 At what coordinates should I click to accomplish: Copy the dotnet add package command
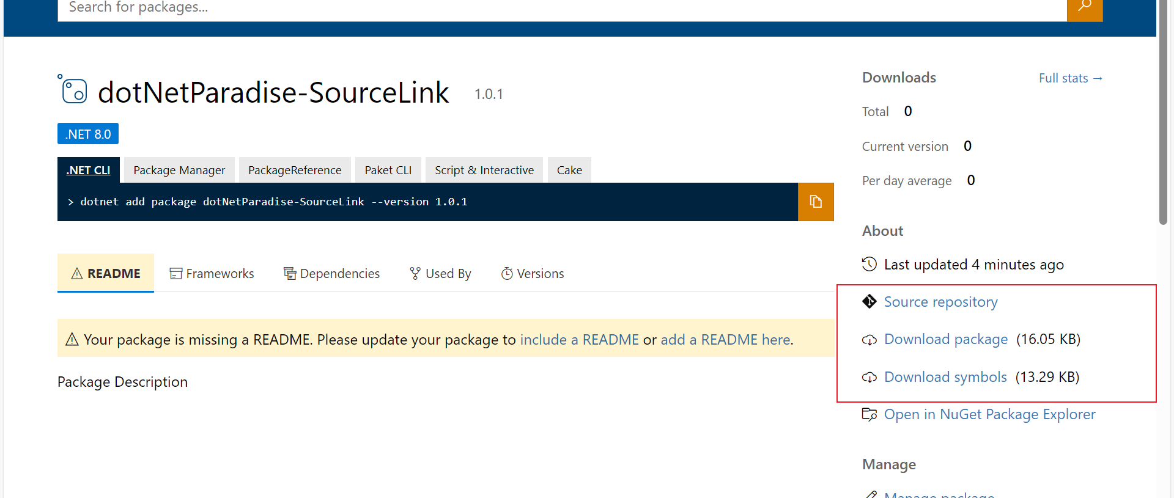816,202
